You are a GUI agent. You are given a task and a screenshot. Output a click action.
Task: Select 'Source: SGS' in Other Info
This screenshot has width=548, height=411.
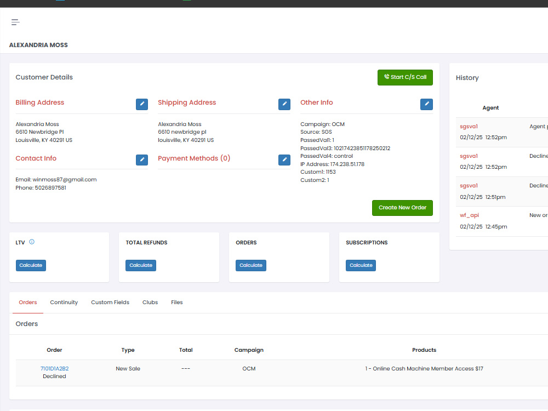(316, 132)
